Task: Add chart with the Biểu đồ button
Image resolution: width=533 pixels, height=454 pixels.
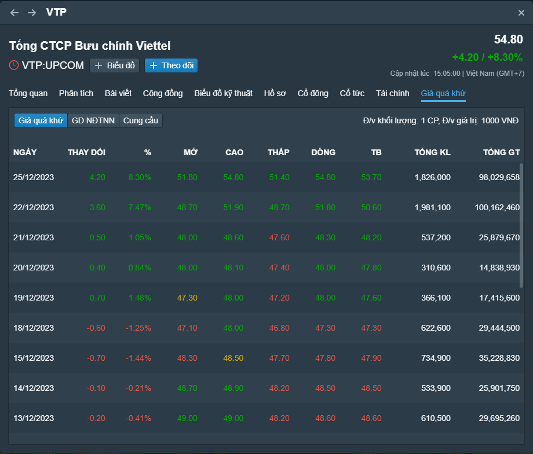Action: (x=114, y=65)
